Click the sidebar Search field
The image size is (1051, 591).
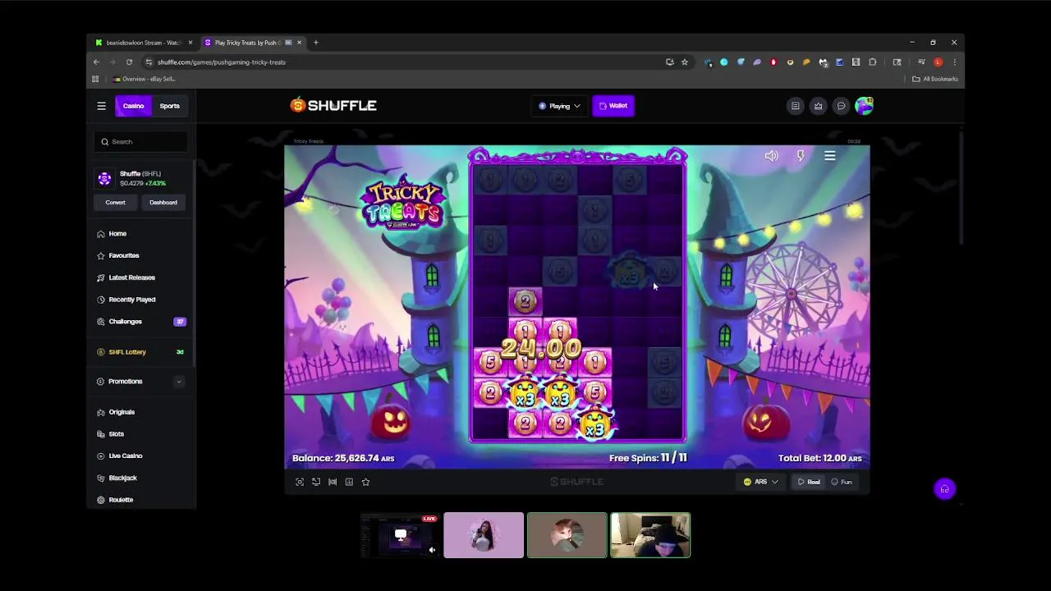point(140,142)
